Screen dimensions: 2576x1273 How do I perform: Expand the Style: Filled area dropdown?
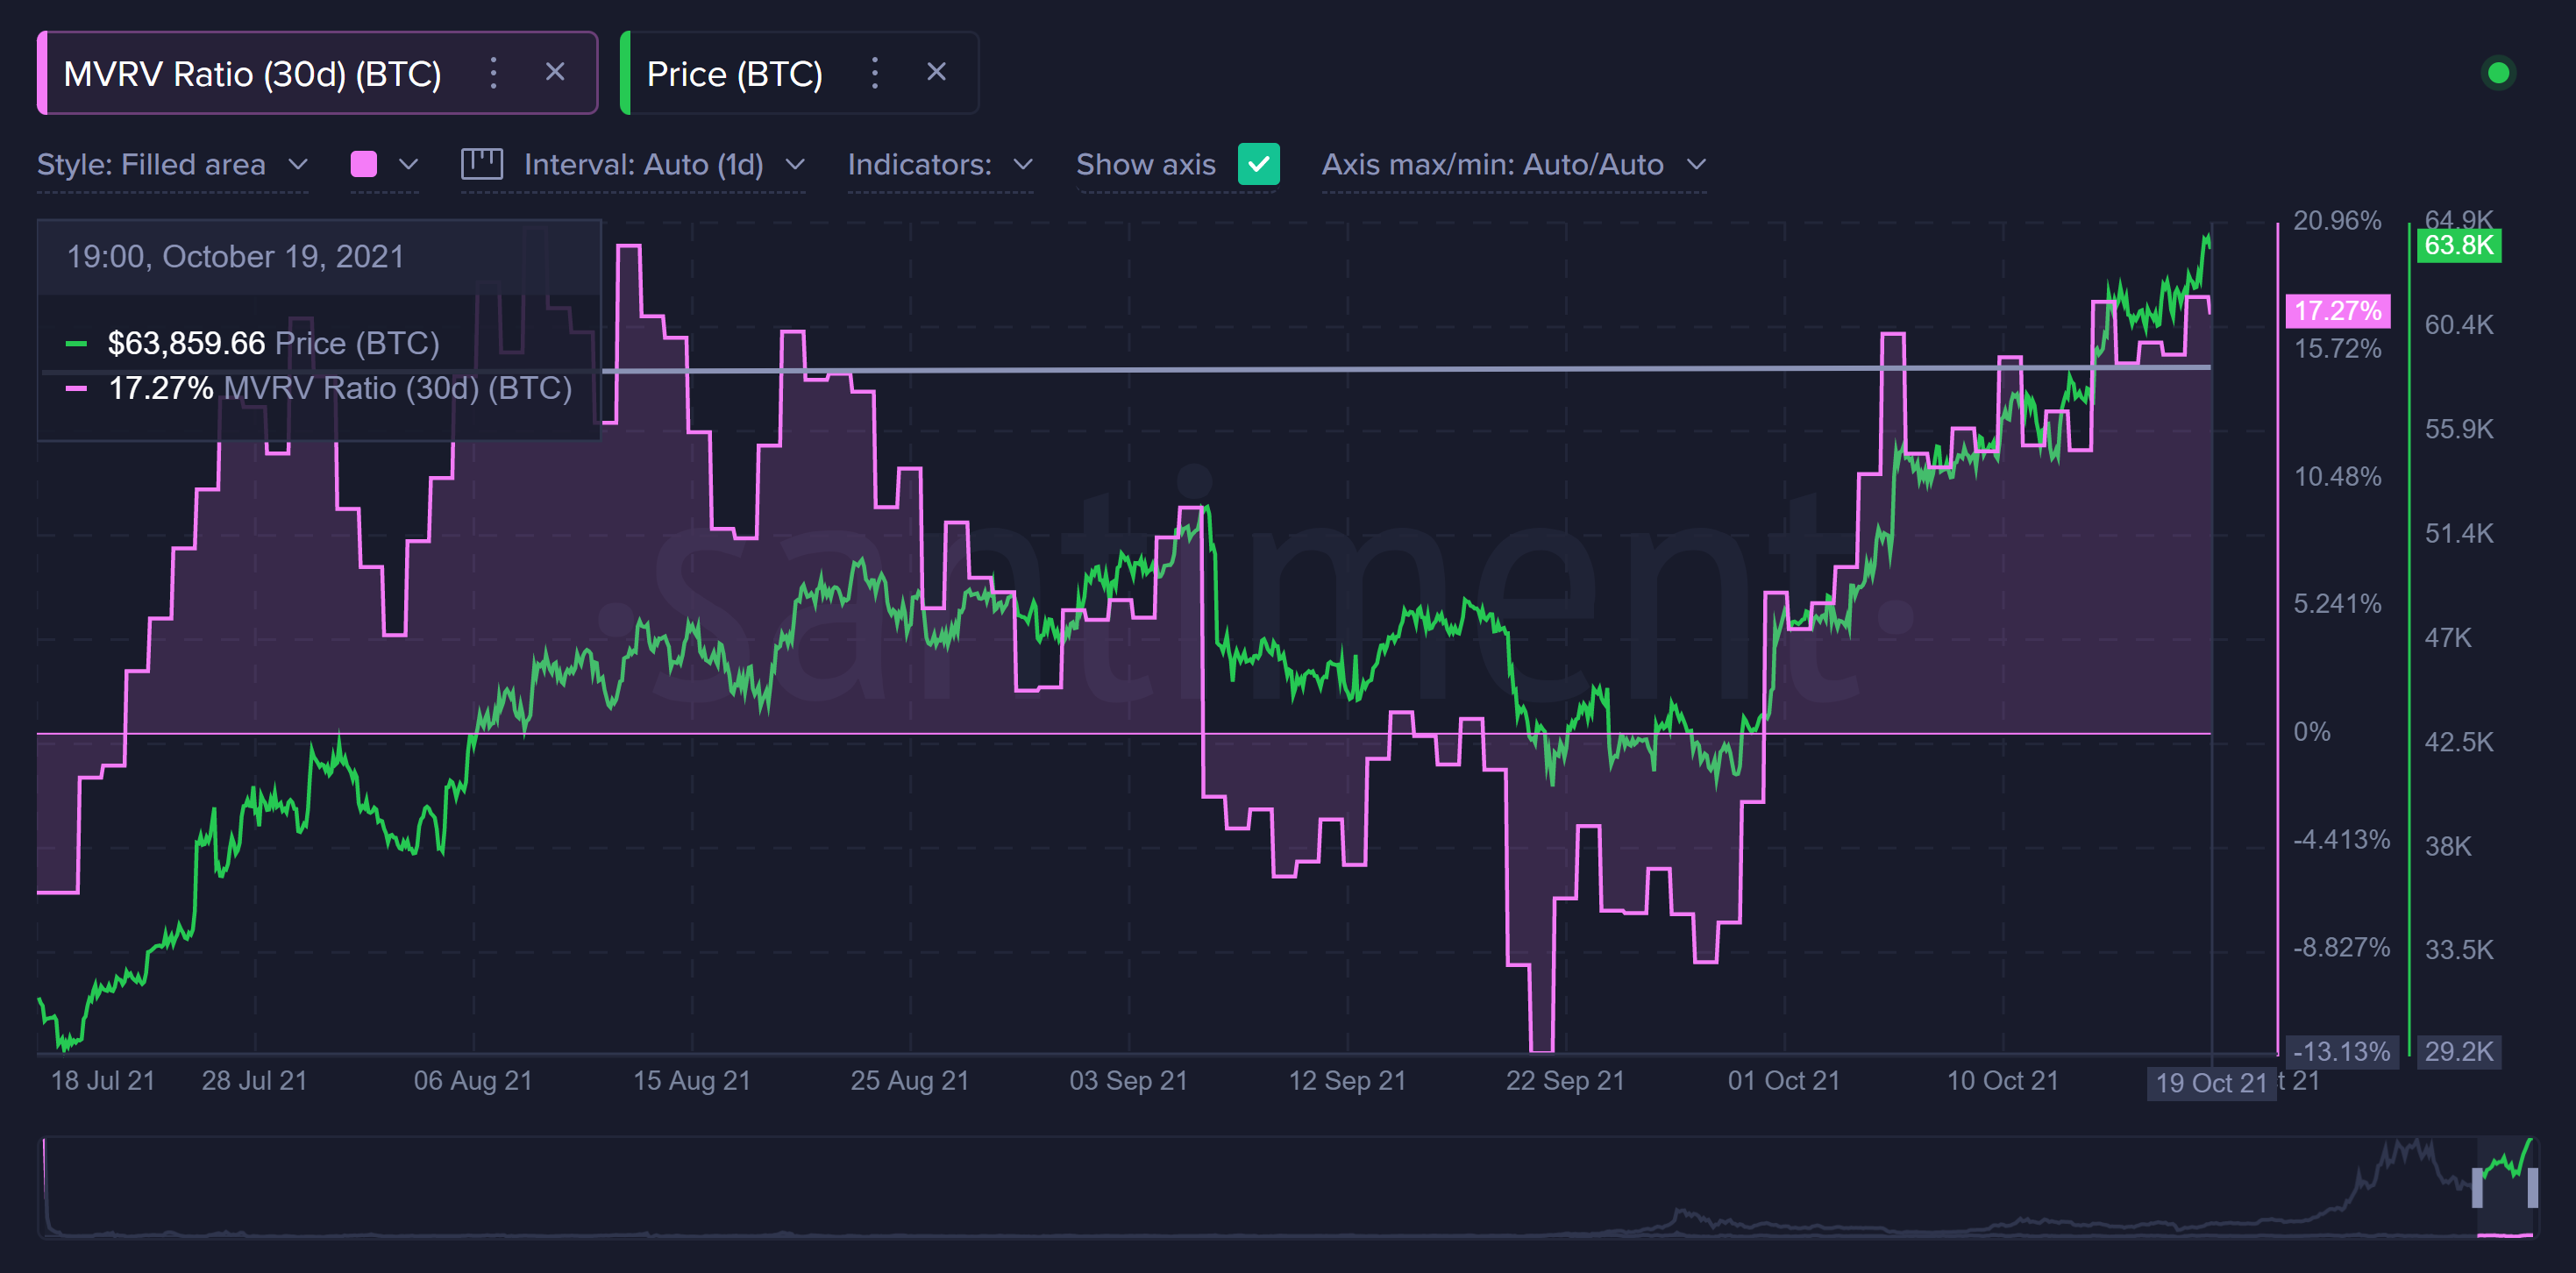click(x=172, y=164)
